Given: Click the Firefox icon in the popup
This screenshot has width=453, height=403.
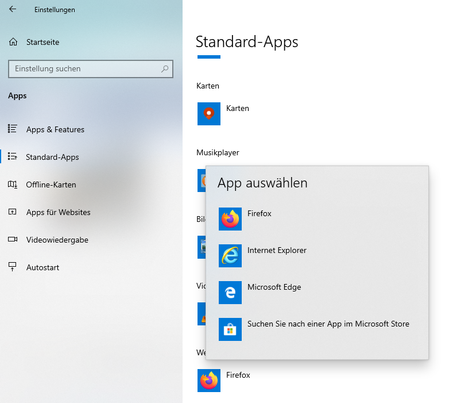Looking at the screenshot, I should (x=230, y=219).
